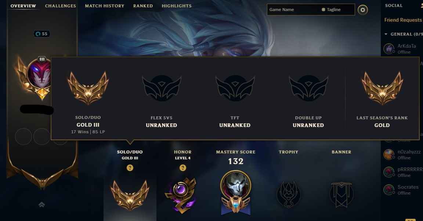Image resolution: width=423 pixels, height=221 pixels.
Task: Switch to the Challenges tab
Action: (61, 6)
